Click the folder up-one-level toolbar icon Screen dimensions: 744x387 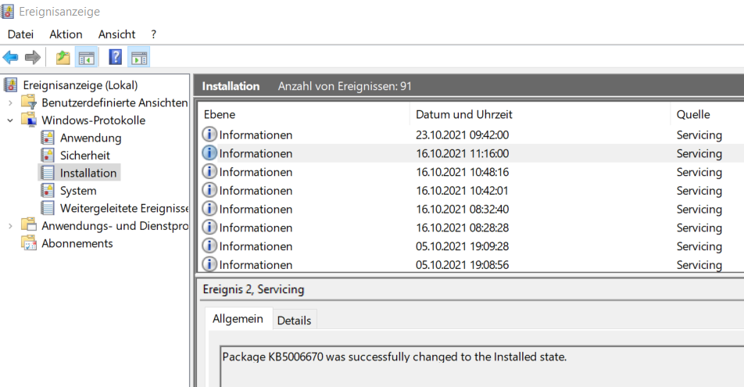63,57
